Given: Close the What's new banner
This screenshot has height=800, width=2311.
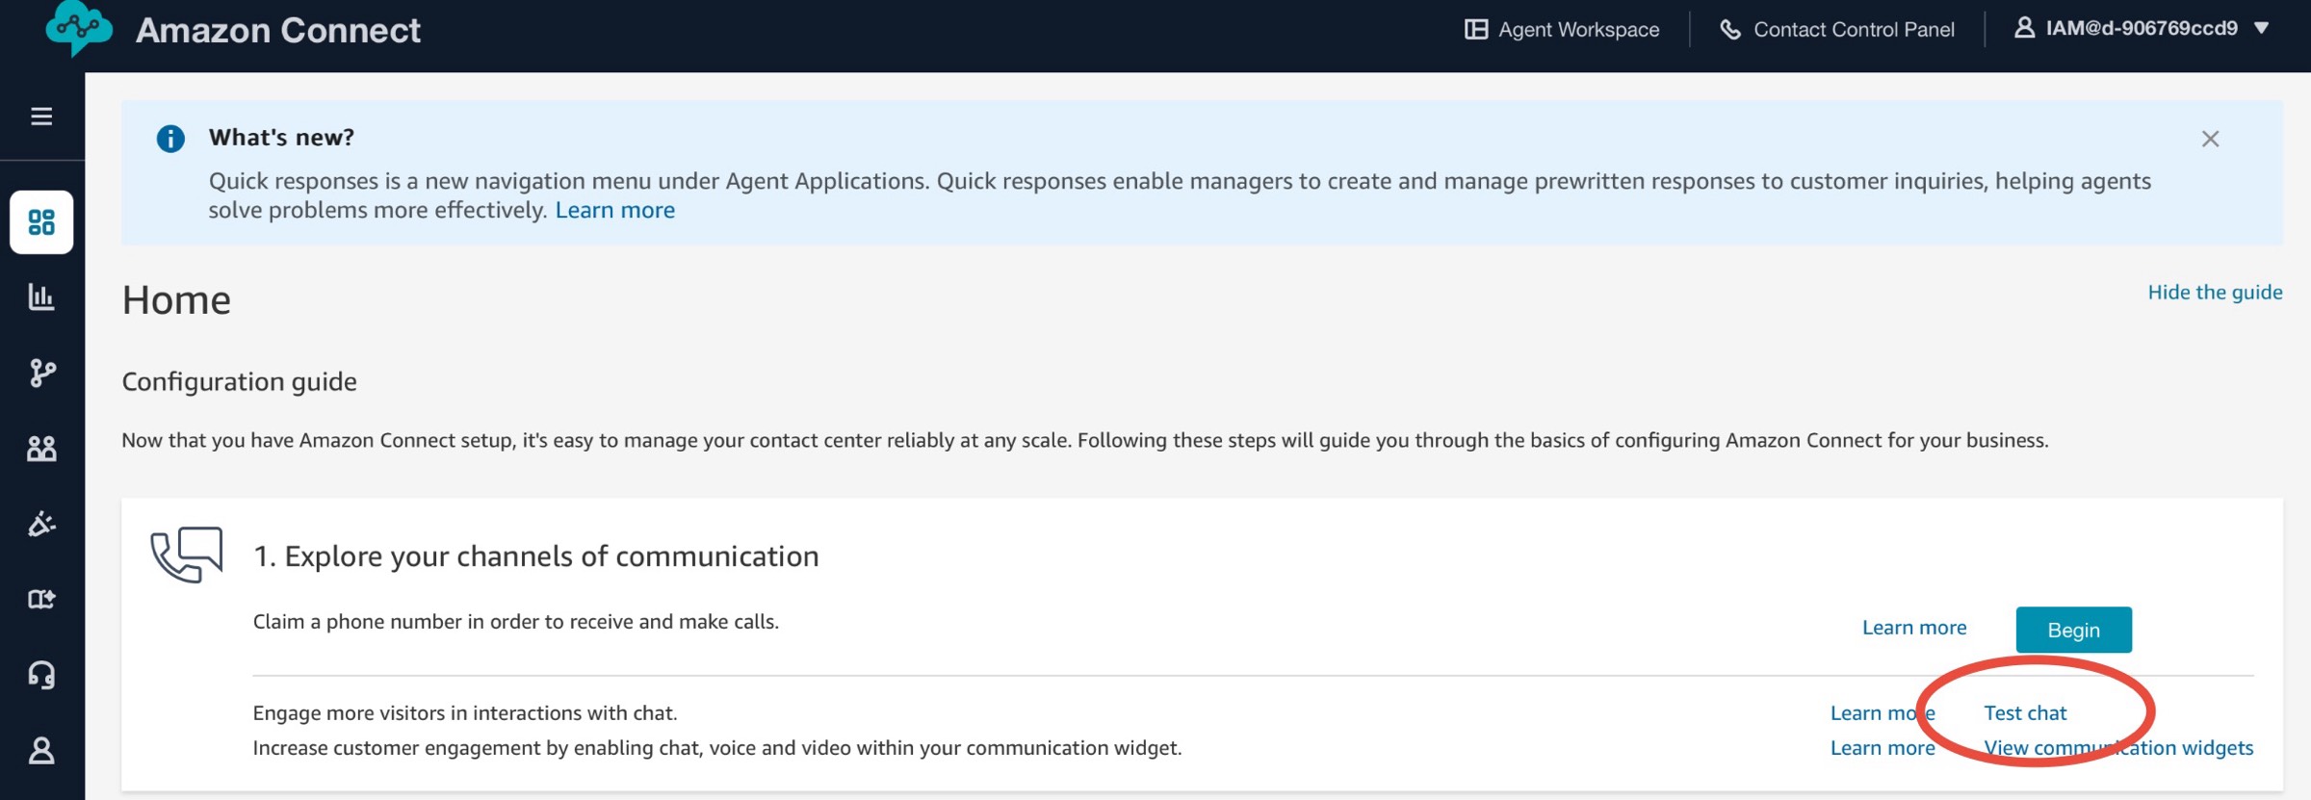Looking at the screenshot, I should 2210,139.
